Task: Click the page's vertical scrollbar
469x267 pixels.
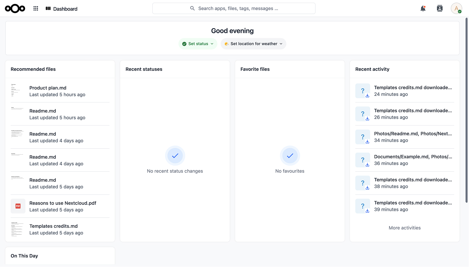Action: coord(467,110)
